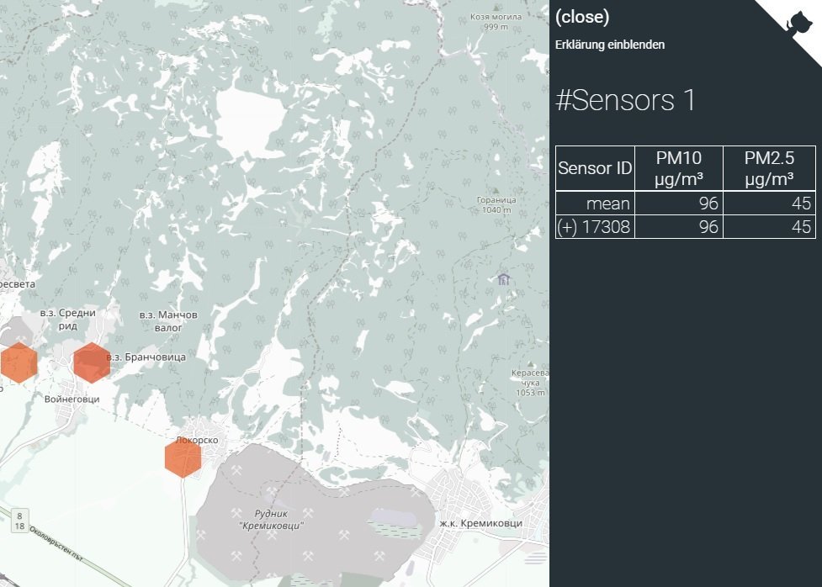Click the mining icon above Рудник label
Image resolution: width=822 pixels, height=587 pixels.
click(272, 490)
